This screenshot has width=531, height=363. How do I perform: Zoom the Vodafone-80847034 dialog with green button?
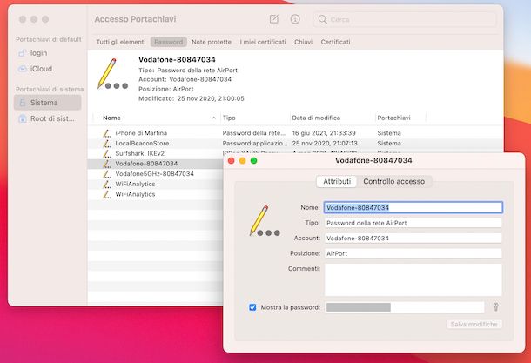pyautogui.click(x=253, y=160)
